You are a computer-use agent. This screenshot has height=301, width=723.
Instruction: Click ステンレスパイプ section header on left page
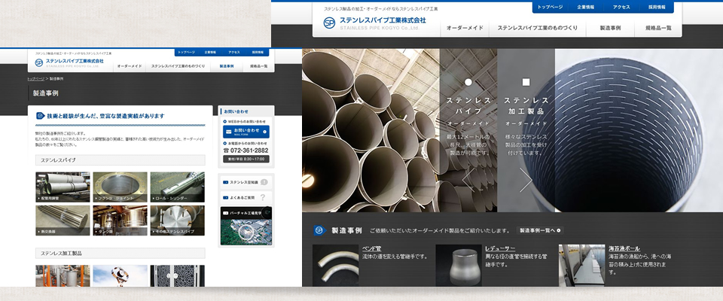click(120, 160)
